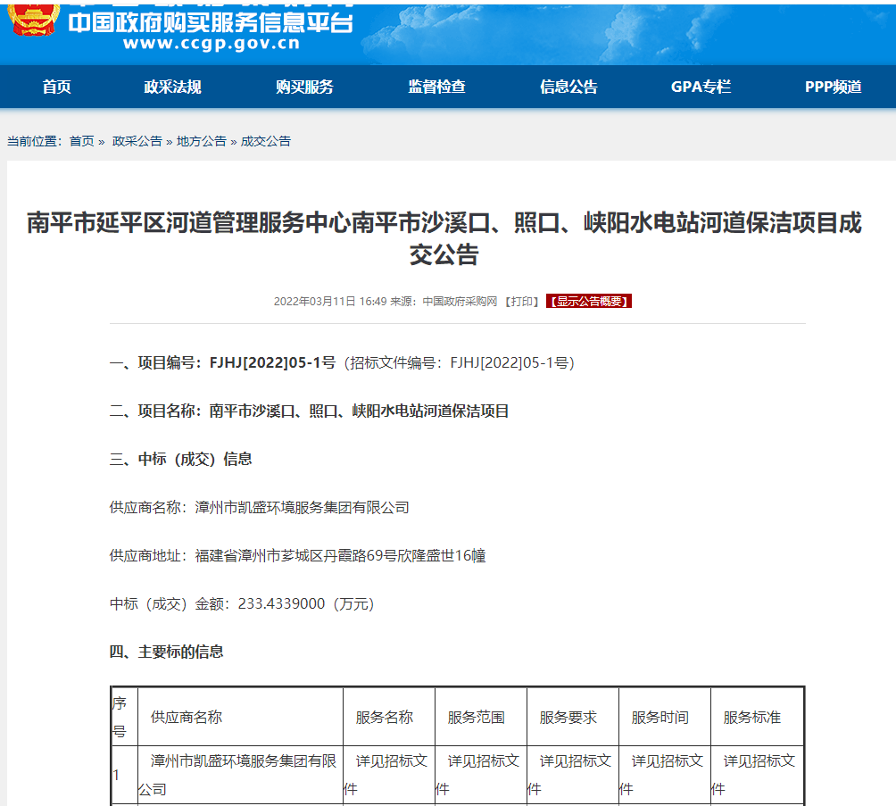This screenshot has width=896, height=806.
Task: Click the source text 来源：中国政府采购网
Action: click(x=444, y=302)
